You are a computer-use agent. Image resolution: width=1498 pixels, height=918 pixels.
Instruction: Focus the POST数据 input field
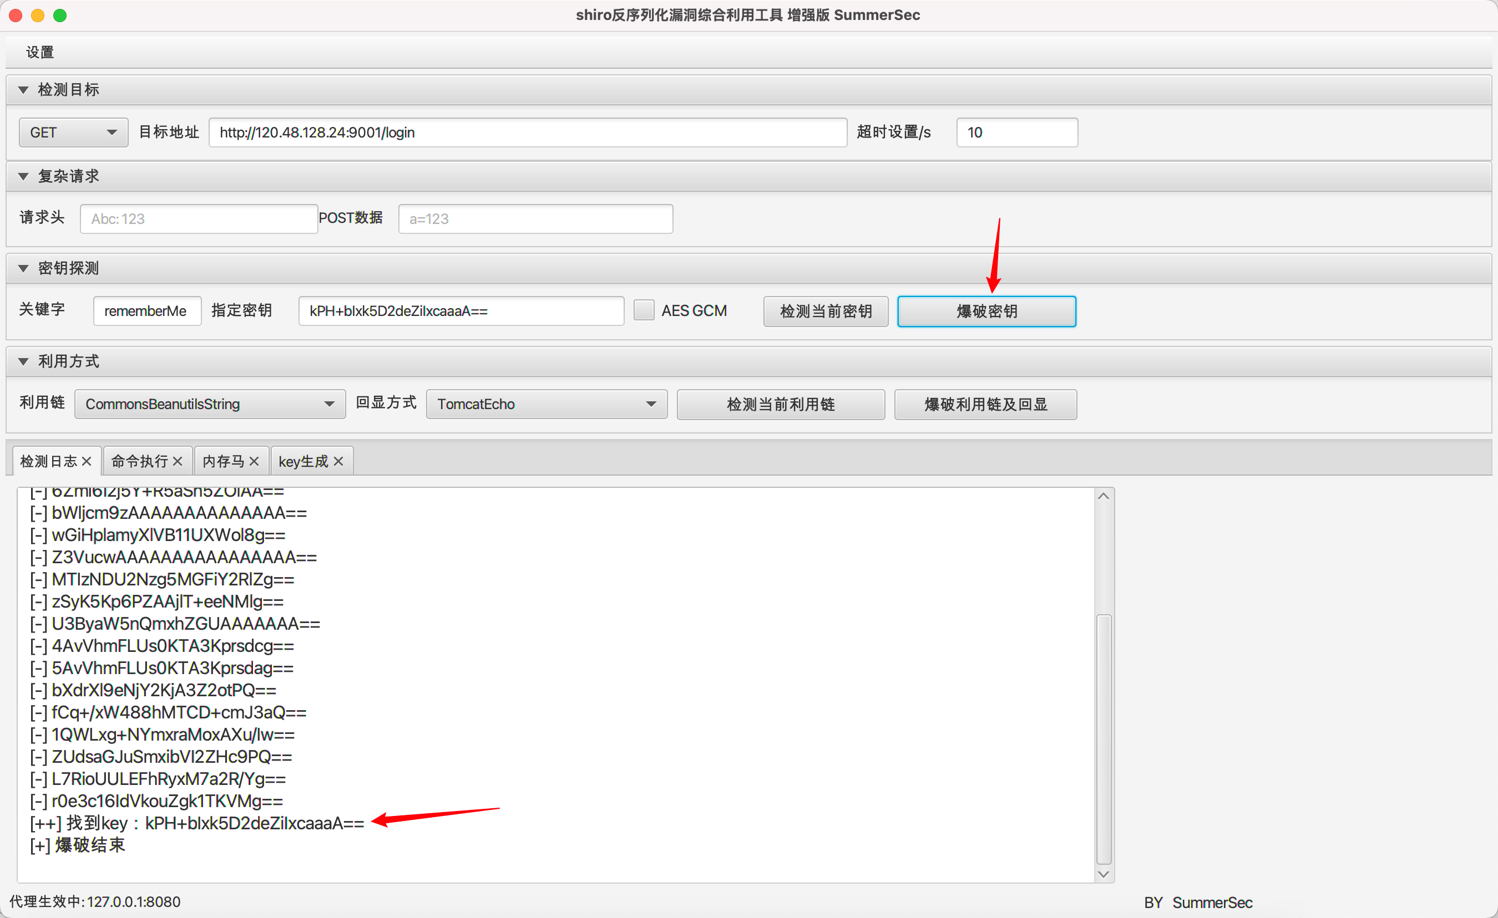[535, 219]
